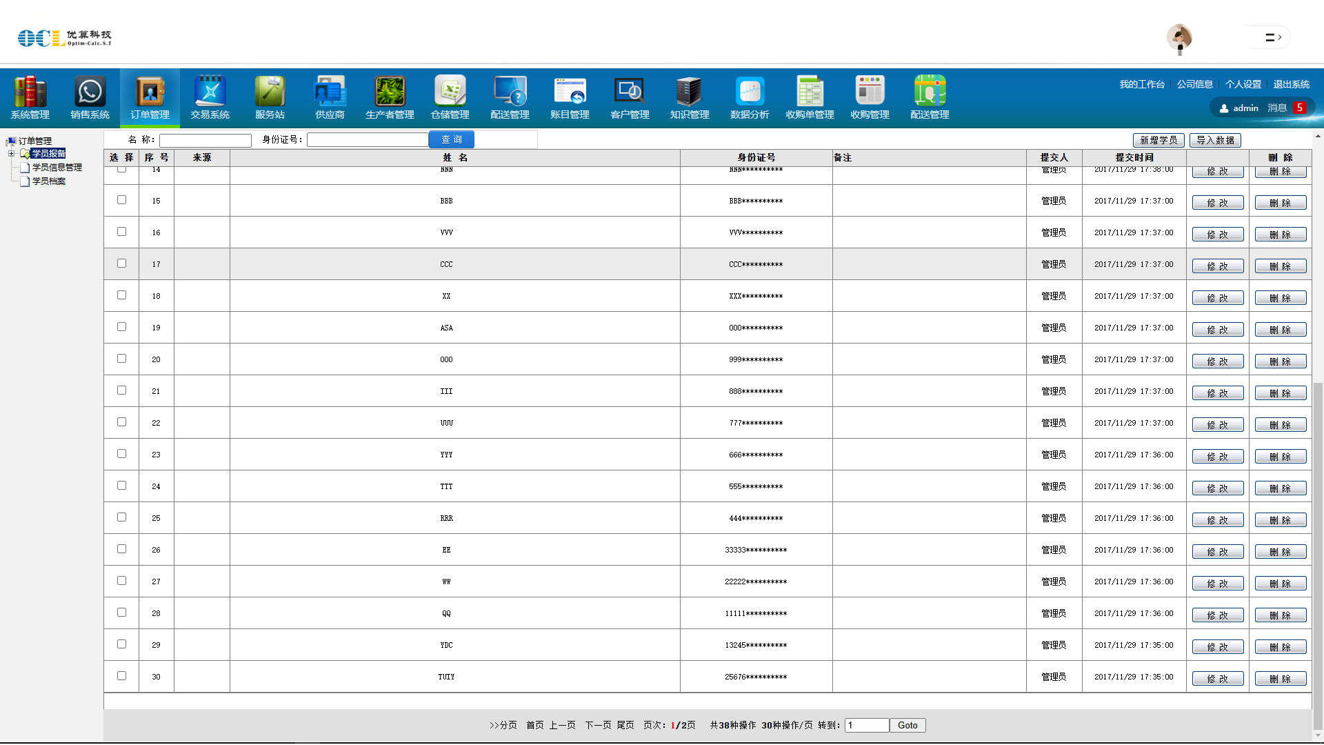Expand the 学员报备 tree node
This screenshot has height=745, width=1324.
pyautogui.click(x=11, y=154)
